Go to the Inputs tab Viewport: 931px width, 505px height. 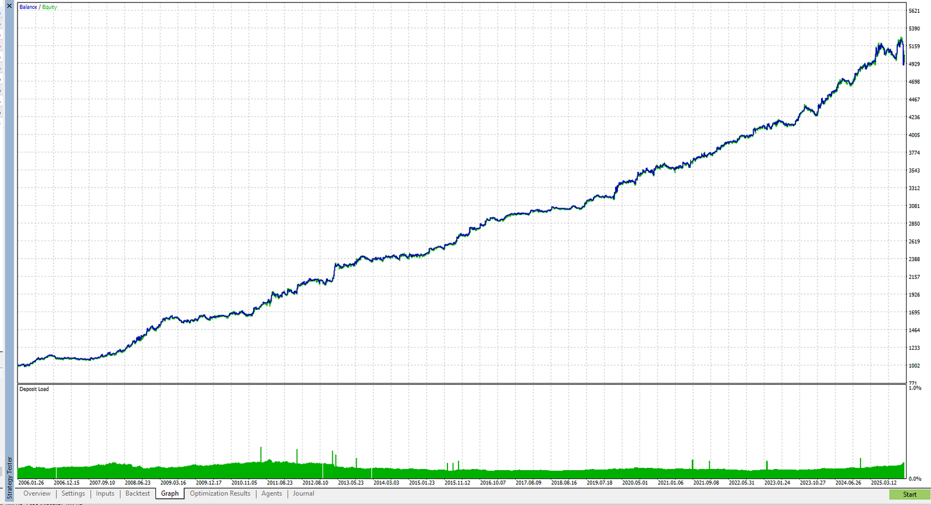click(x=105, y=493)
